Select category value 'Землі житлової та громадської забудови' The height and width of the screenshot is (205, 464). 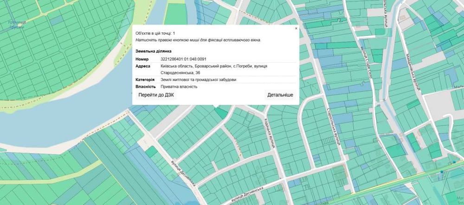[198, 80]
